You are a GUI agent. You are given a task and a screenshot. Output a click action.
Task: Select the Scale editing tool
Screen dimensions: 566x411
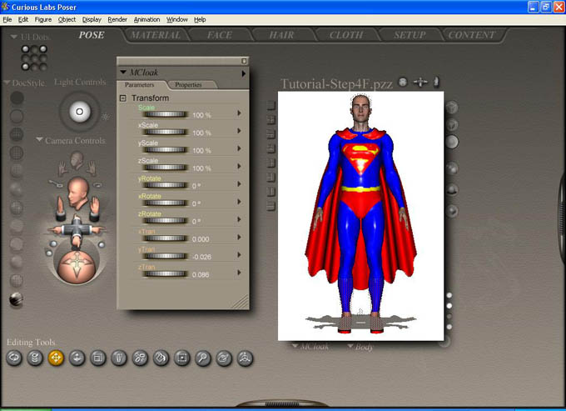coord(98,358)
